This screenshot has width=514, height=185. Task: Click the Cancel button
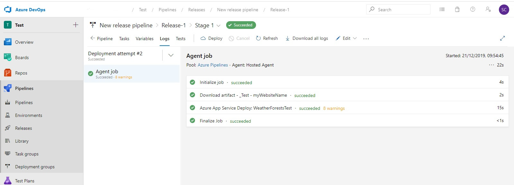[x=239, y=38]
